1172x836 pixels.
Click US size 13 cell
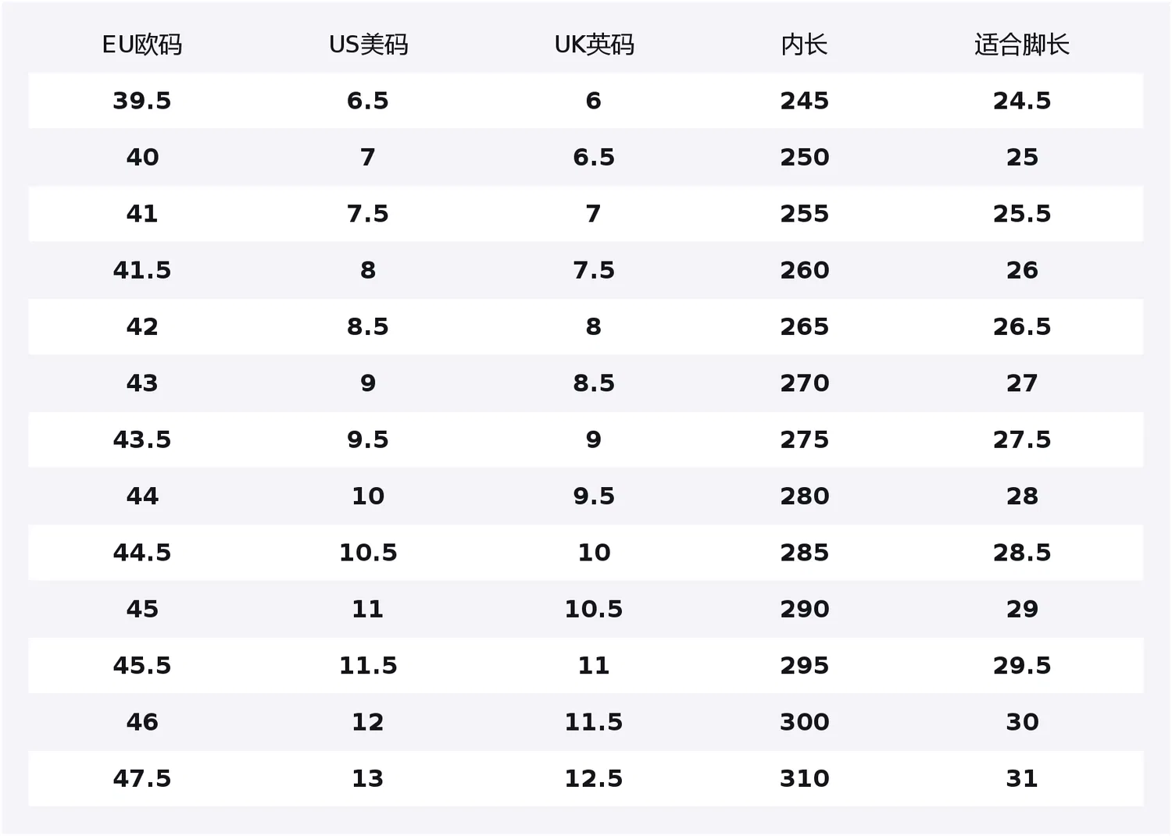[368, 778]
